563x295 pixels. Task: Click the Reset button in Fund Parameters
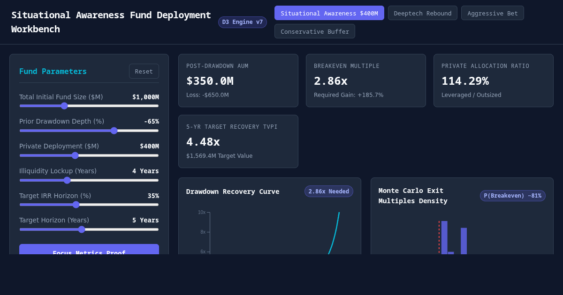[144, 71]
